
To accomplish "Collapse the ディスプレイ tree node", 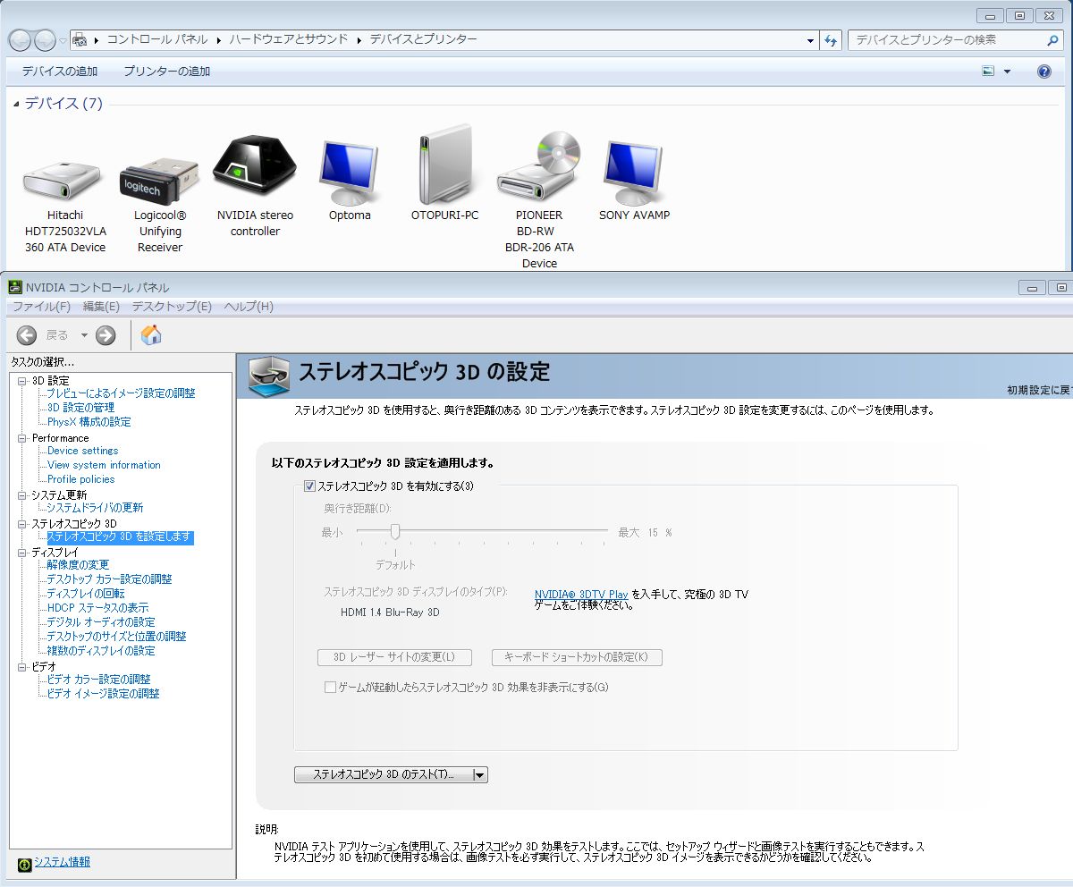I will pyautogui.click(x=22, y=553).
